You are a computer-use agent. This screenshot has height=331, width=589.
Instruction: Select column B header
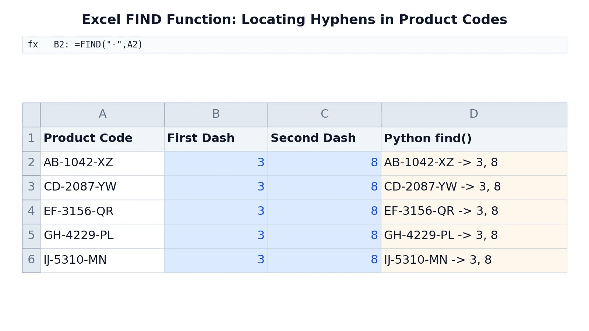216,115
